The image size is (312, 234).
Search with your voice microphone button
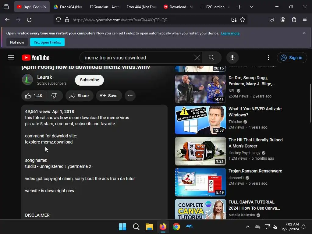coord(232,58)
